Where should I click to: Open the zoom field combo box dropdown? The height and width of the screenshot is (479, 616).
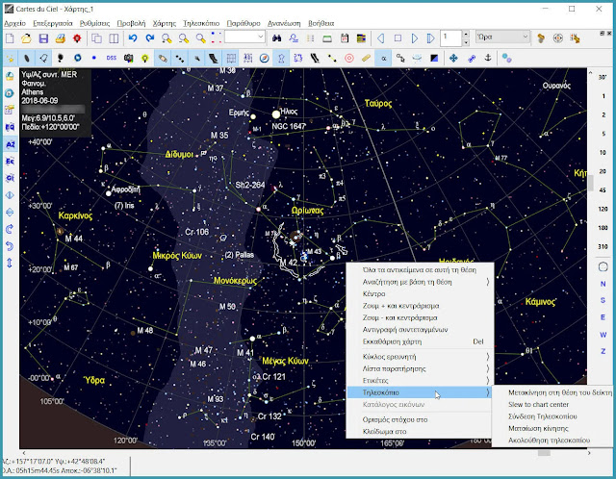click(261, 37)
